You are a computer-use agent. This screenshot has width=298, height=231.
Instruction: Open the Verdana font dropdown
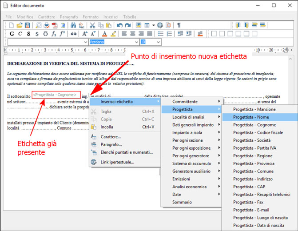pyautogui.click(x=136, y=42)
